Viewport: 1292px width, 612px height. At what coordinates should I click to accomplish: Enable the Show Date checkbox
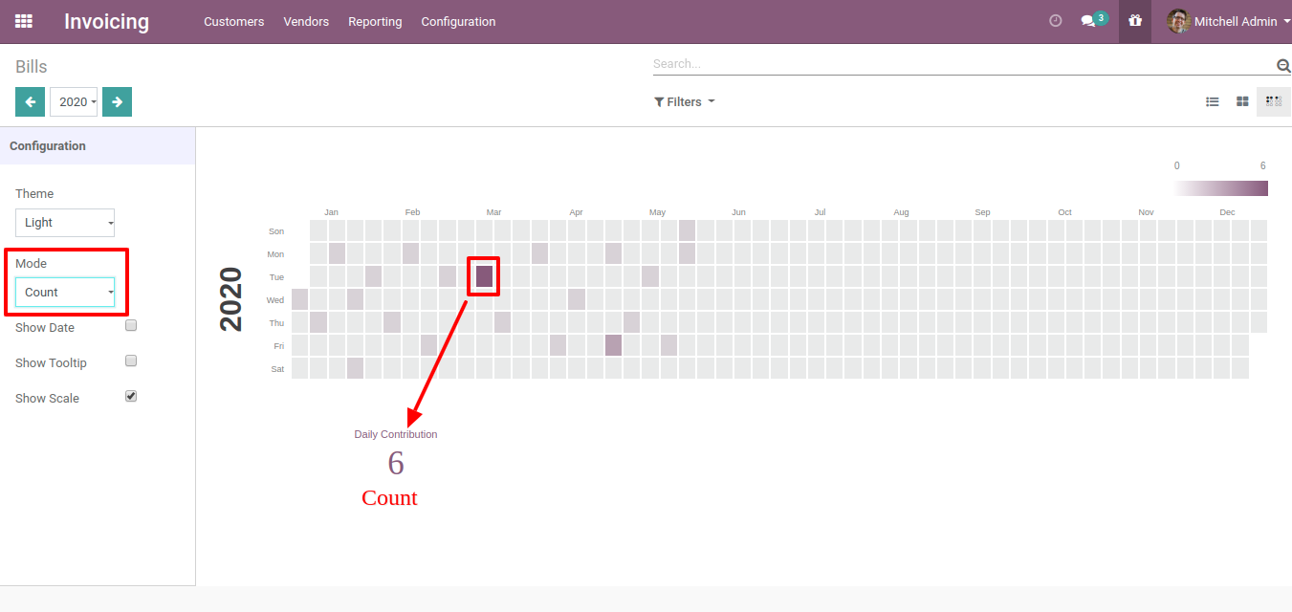click(x=132, y=325)
